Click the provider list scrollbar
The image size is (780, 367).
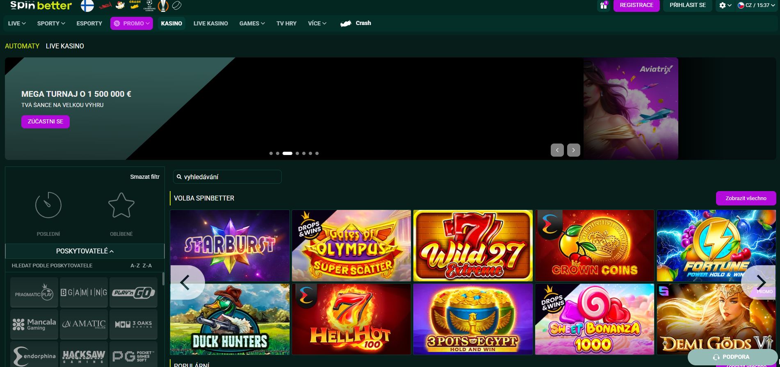(x=163, y=279)
